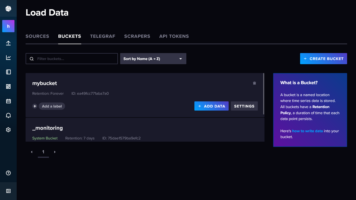Open Data Explorer graph icon
The height and width of the screenshot is (200, 356).
[8, 57]
